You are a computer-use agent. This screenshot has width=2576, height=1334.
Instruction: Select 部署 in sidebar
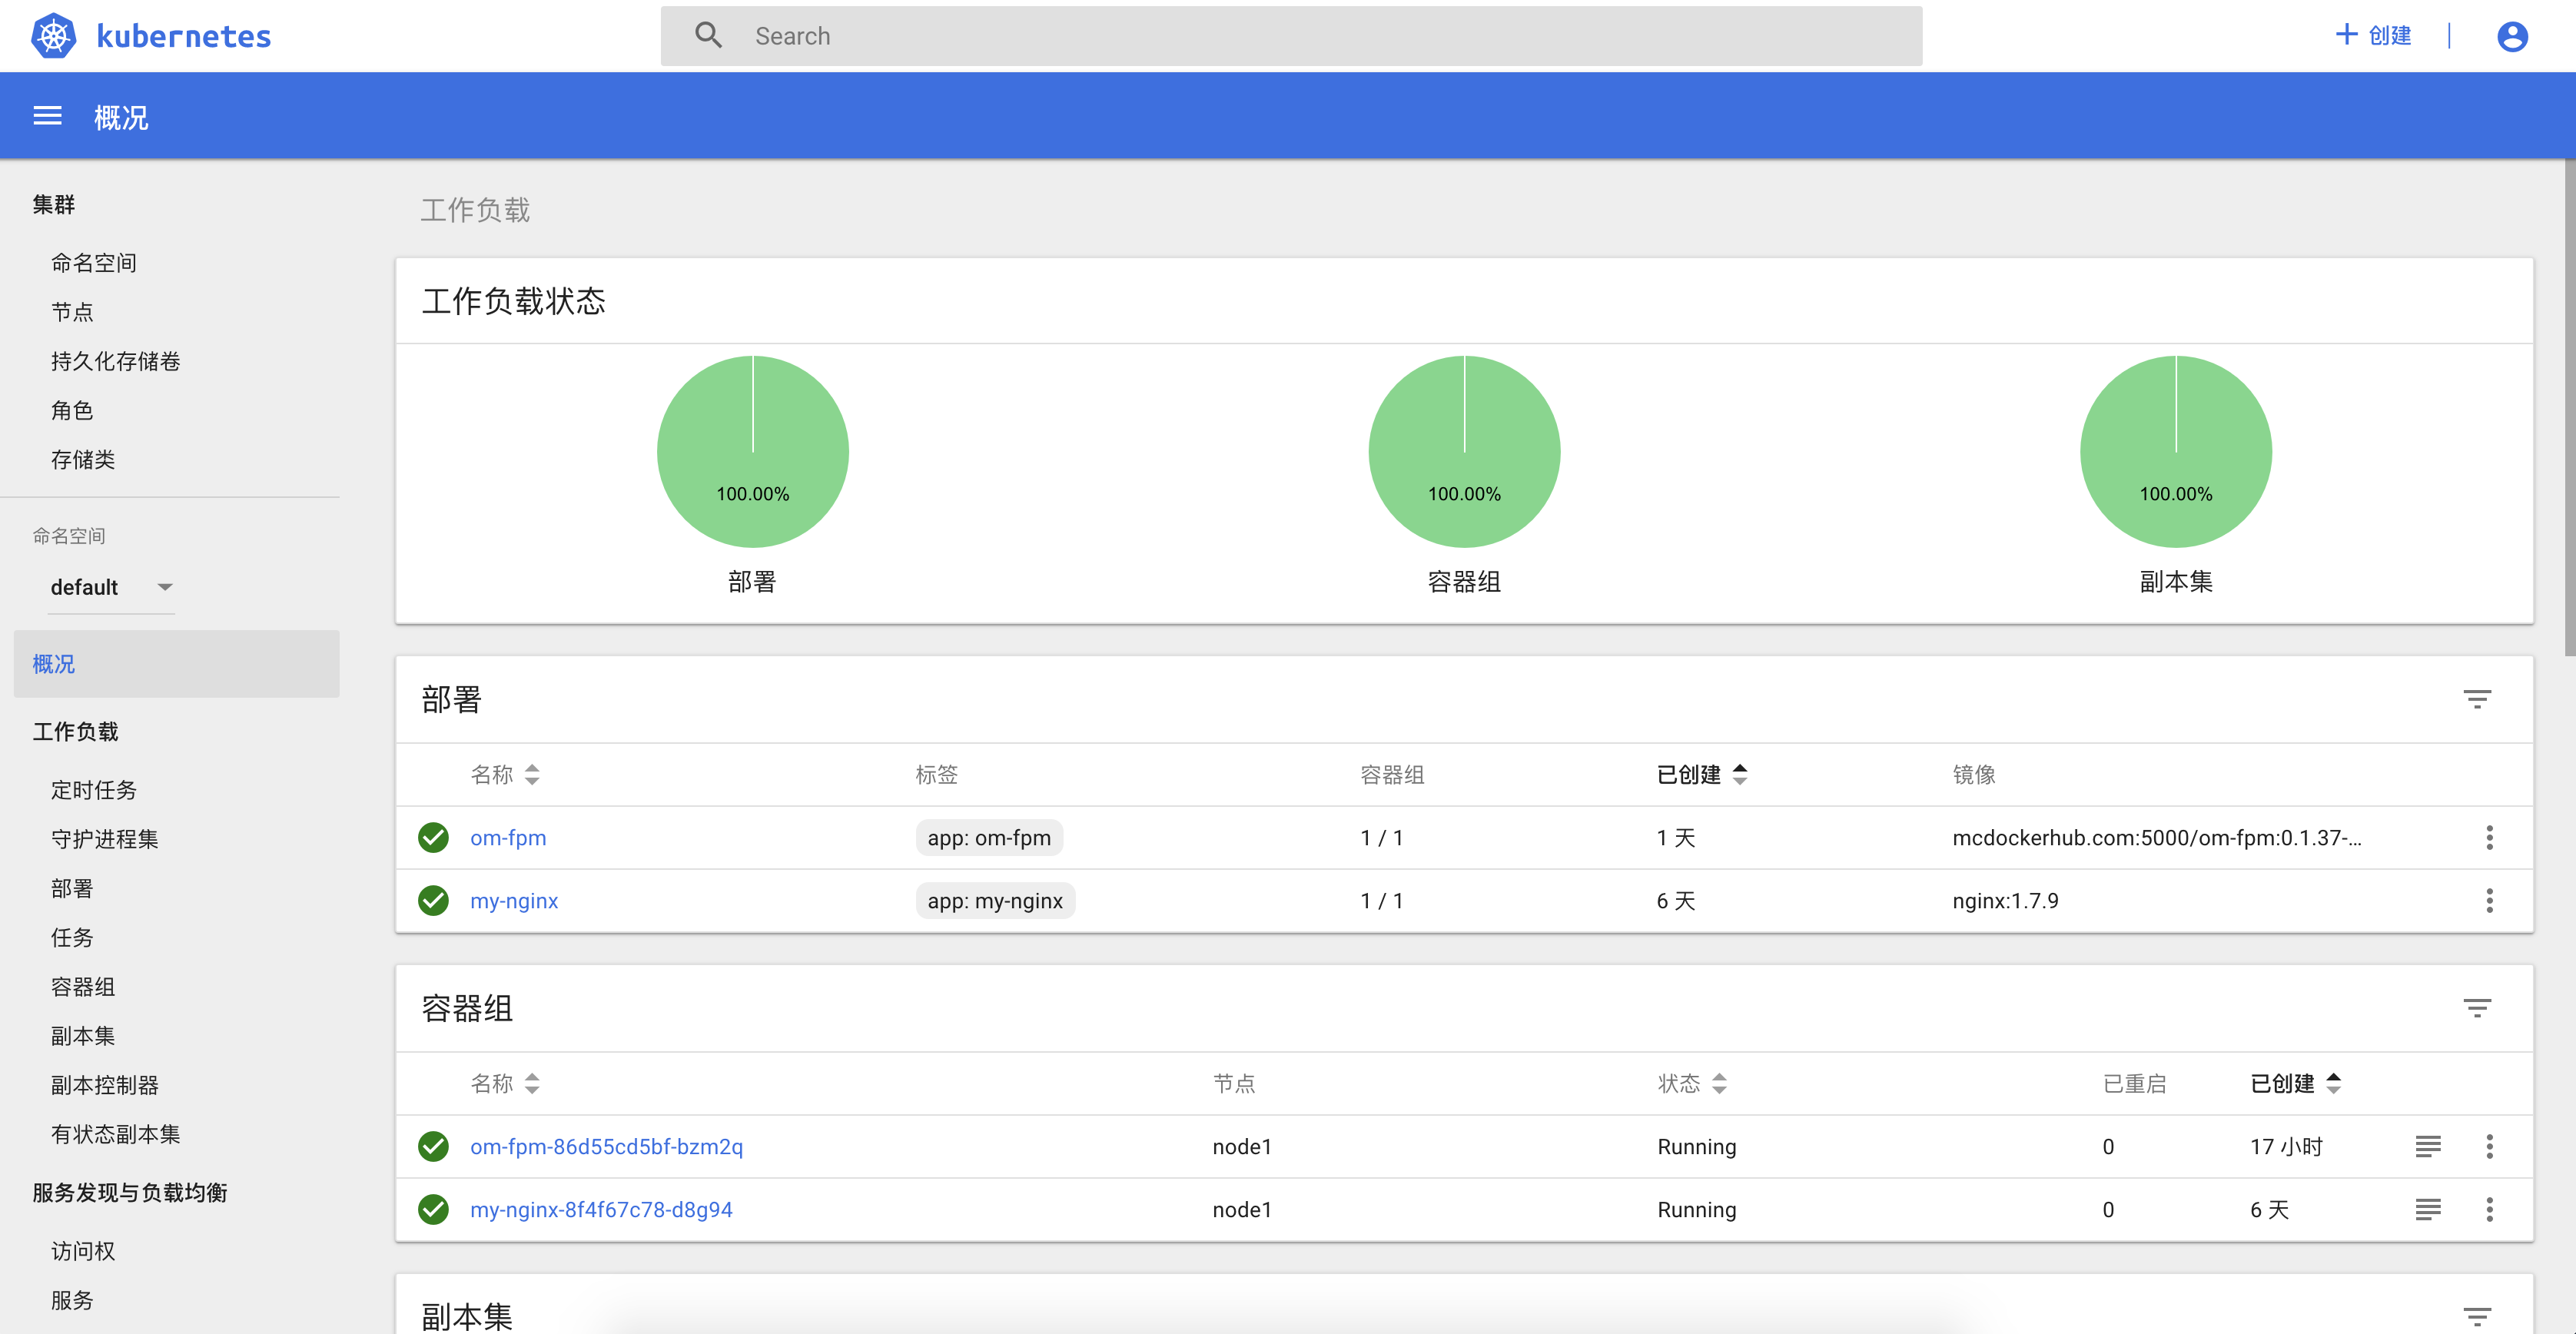pyautogui.click(x=72, y=888)
